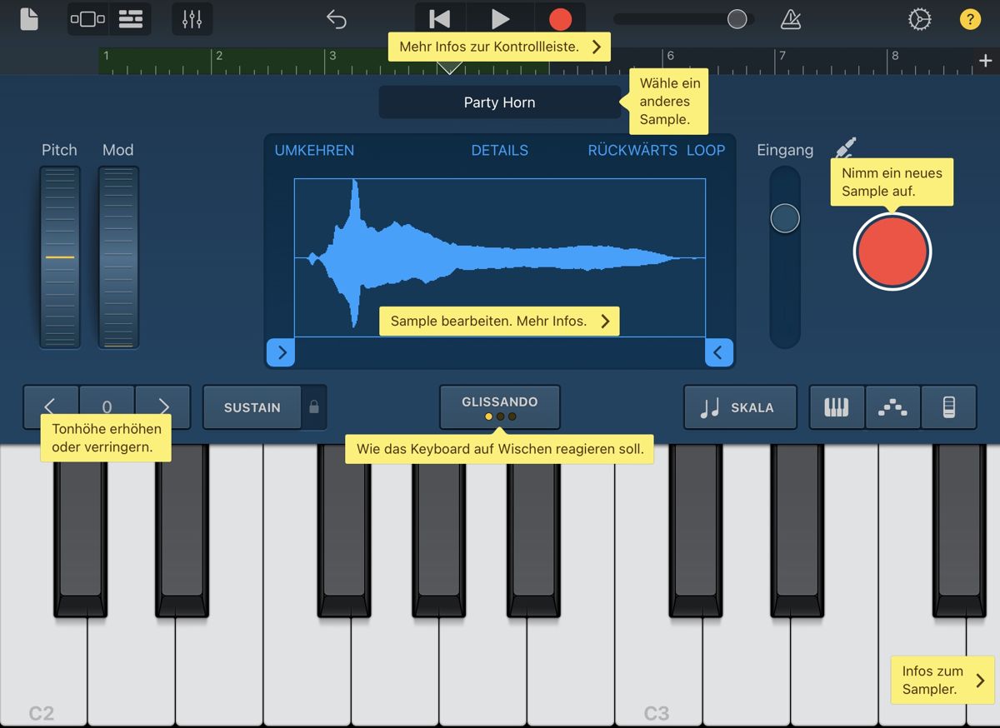Viewport: 1000px width, 728px height.
Task: Reverse the sample with UMKEHREN
Action: [x=314, y=150]
